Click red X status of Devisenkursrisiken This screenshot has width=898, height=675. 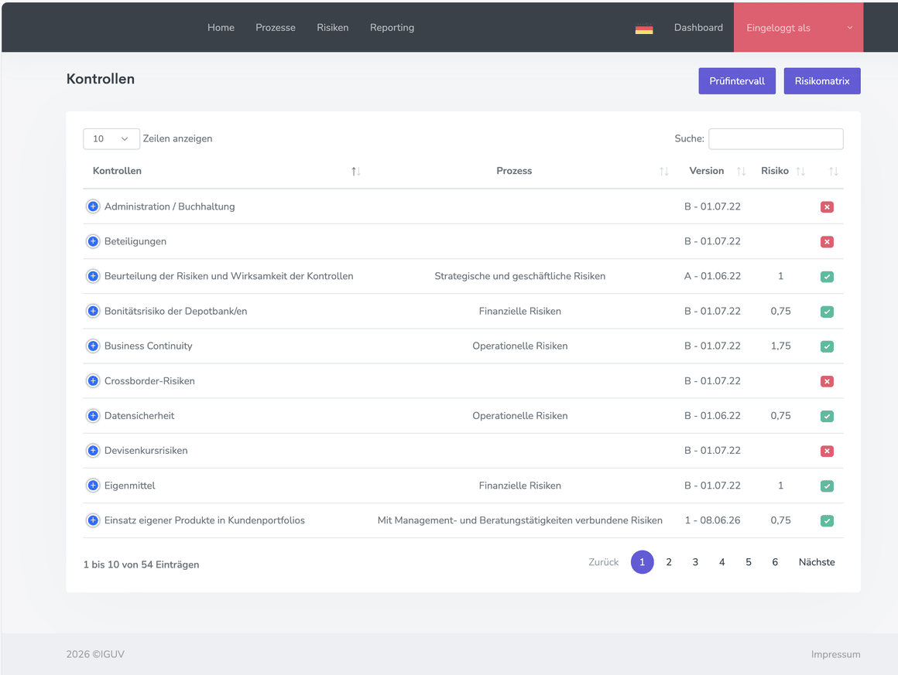(827, 452)
